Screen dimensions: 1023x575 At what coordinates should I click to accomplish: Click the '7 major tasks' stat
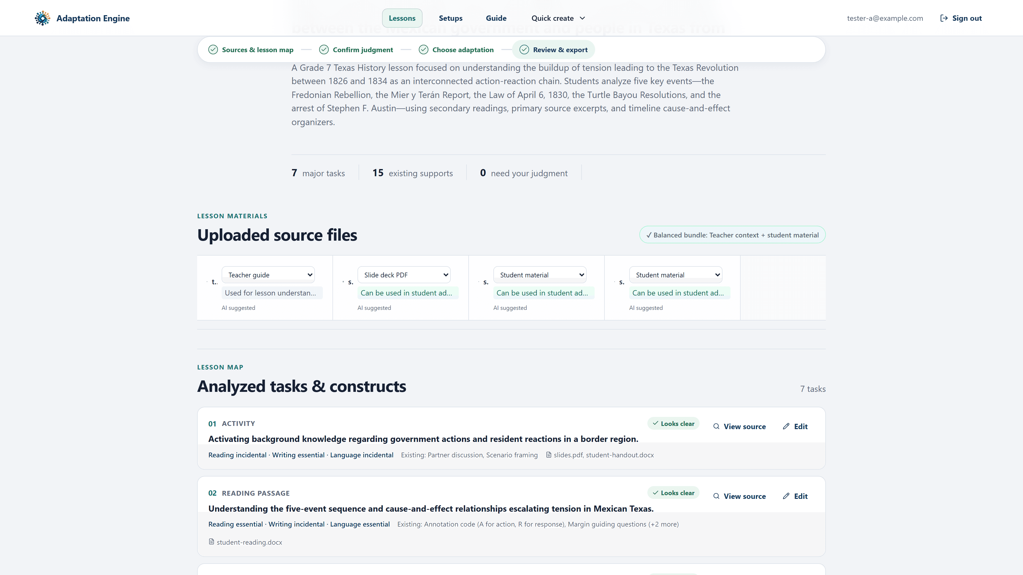point(318,173)
